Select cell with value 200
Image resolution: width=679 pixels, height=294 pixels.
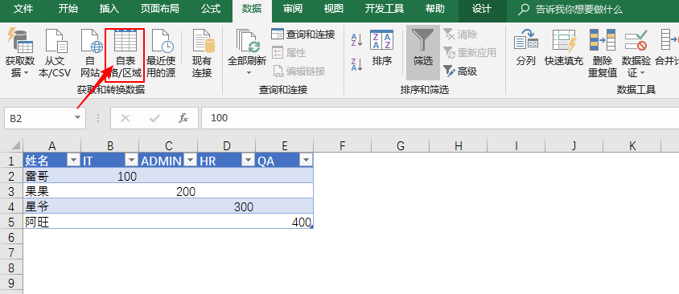coord(168,191)
